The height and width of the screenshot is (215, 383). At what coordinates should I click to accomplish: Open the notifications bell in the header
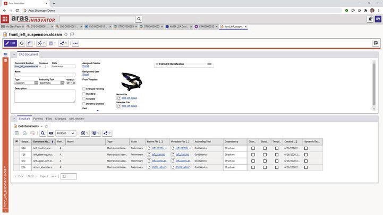(x=370, y=19)
